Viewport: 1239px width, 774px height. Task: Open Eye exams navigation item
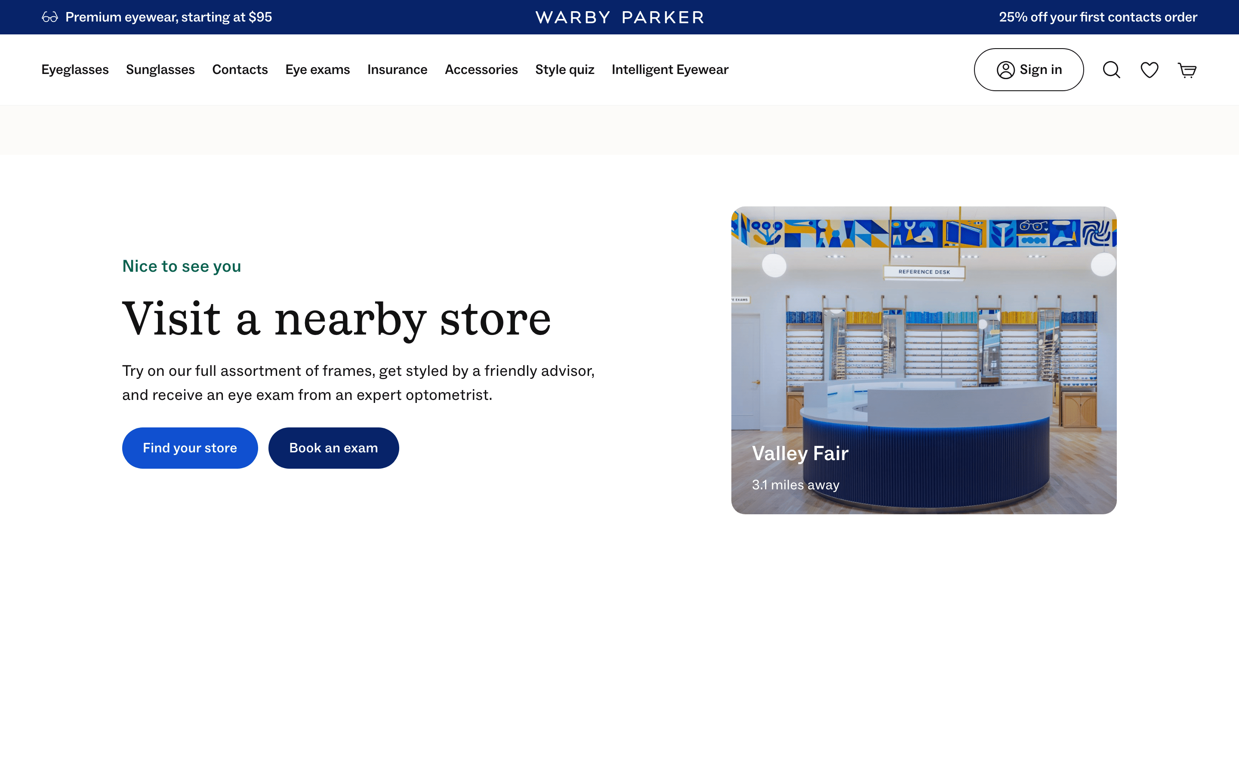click(x=317, y=70)
